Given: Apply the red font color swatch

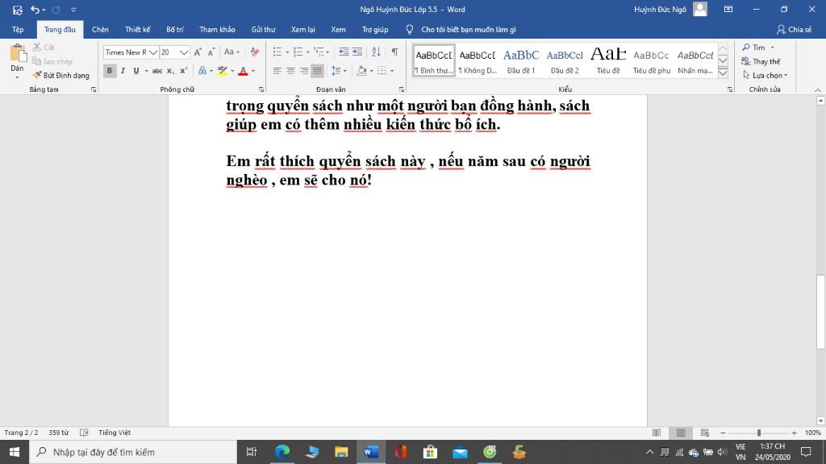Looking at the screenshot, I should [243, 71].
